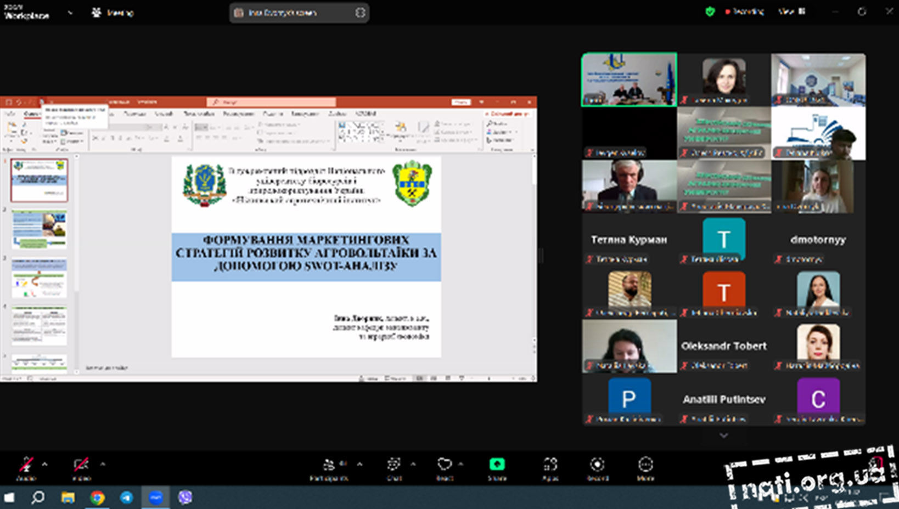The height and width of the screenshot is (509, 899).
Task: Expand the video settings arrow
Action: [x=103, y=465]
